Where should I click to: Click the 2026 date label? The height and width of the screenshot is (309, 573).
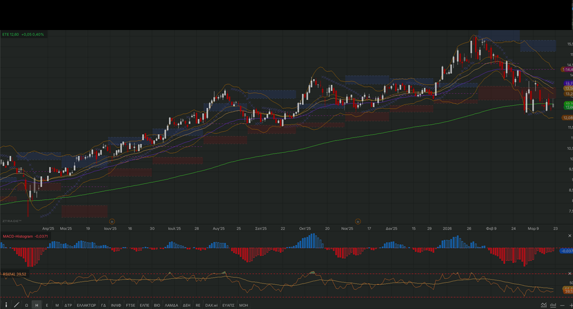pyautogui.click(x=447, y=228)
